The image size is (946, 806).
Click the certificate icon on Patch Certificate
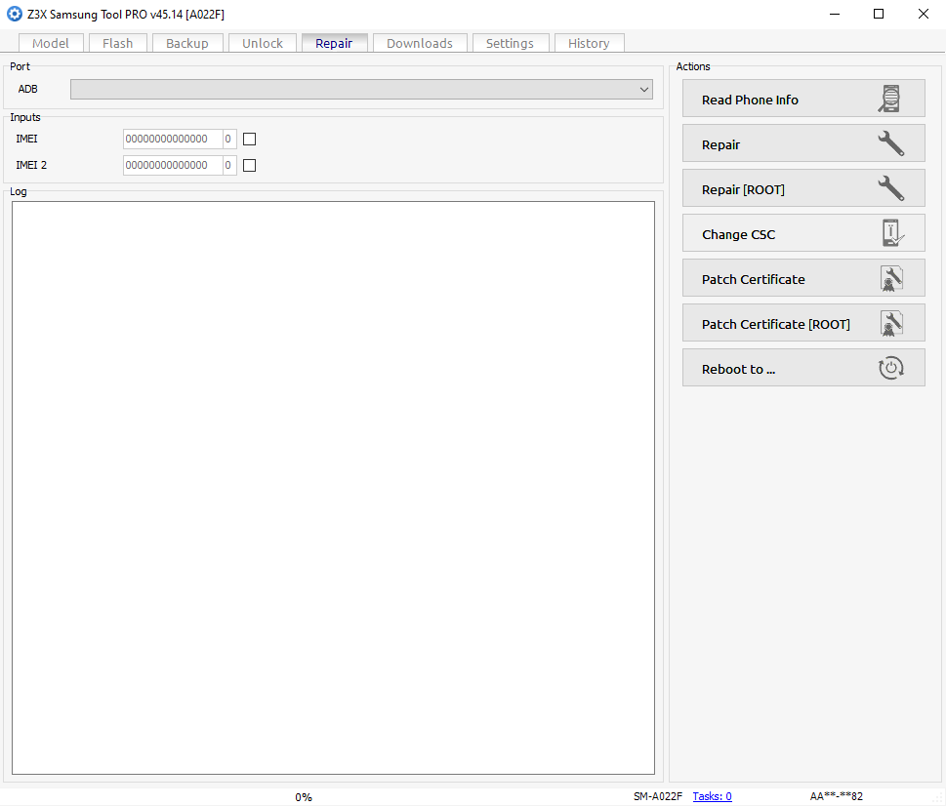pos(891,278)
